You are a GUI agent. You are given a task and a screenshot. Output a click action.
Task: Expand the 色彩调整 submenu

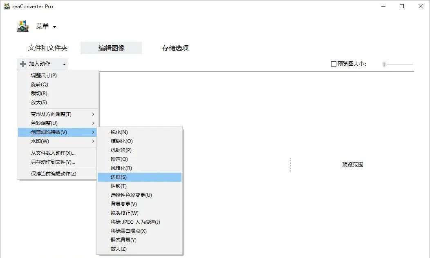pyautogui.click(x=43, y=123)
